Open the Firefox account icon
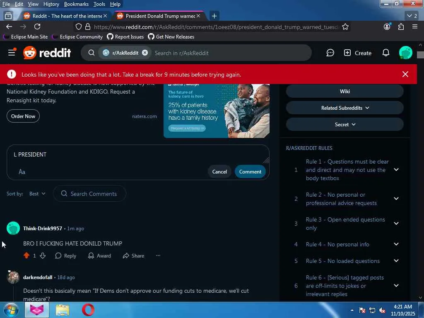The height and width of the screenshot is (318, 424). pyautogui.click(x=387, y=26)
